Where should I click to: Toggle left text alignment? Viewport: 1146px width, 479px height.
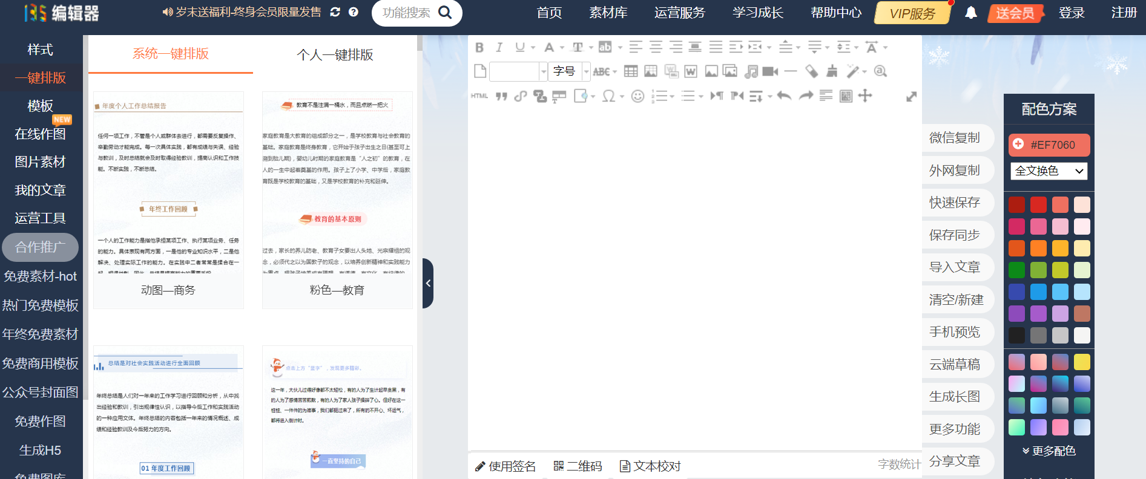[636, 47]
